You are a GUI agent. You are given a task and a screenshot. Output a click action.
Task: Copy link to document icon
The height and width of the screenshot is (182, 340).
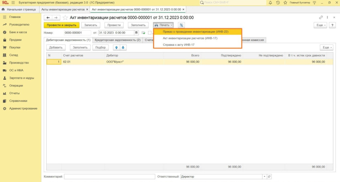(x=321, y=17)
